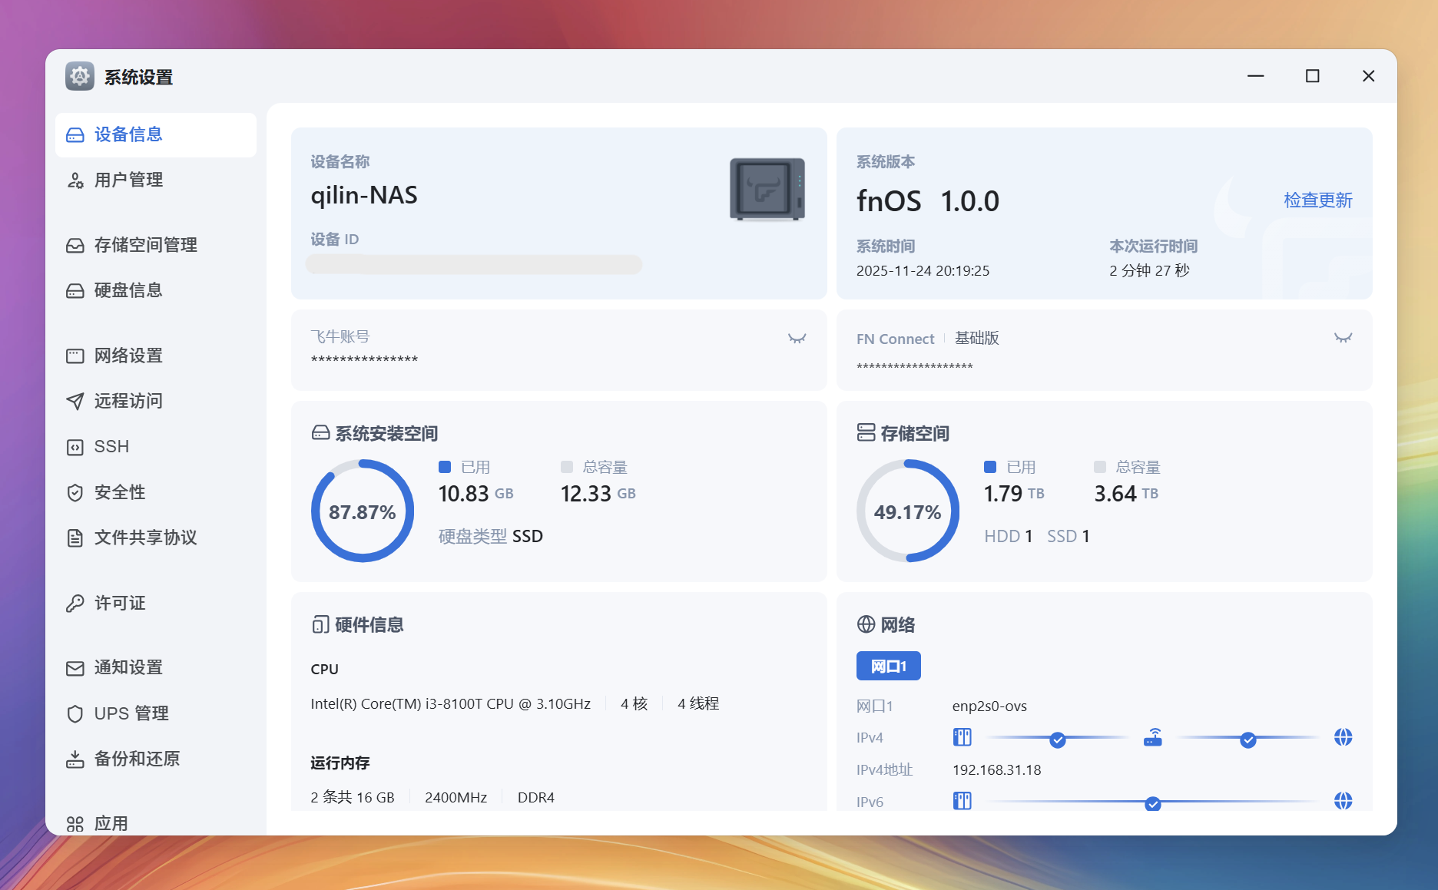Click the 1.79 TB used value
The width and height of the screenshot is (1438, 890).
(x=1014, y=494)
